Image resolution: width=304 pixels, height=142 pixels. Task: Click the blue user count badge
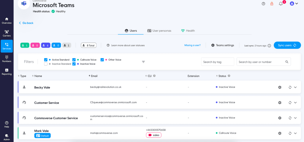click(x=56, y=45)
